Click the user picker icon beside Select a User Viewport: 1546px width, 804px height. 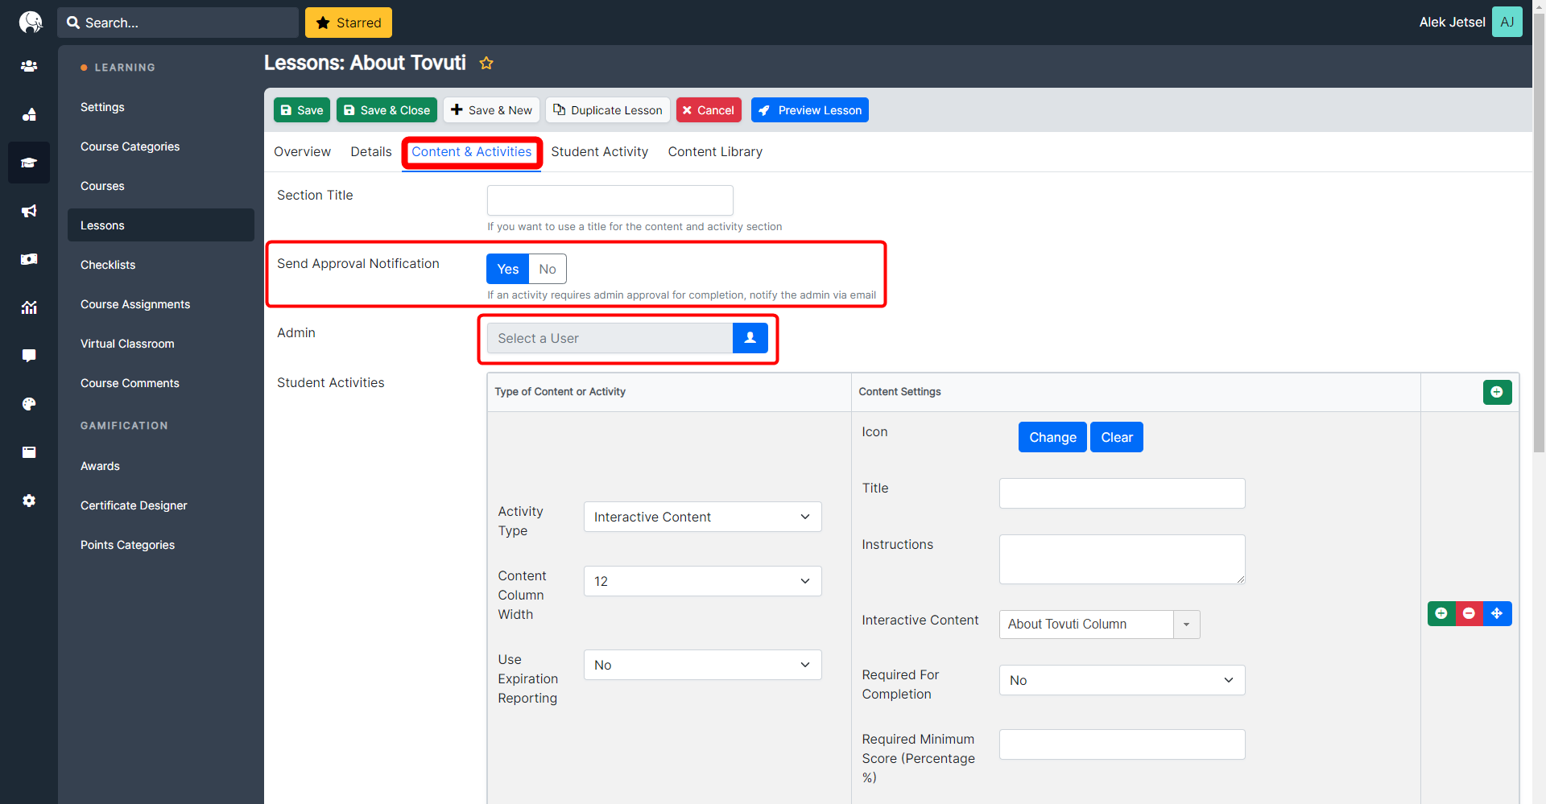coord(750,338)
